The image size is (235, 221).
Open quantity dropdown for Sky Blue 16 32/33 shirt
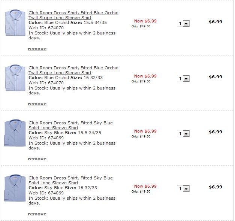tap(183, 189)
